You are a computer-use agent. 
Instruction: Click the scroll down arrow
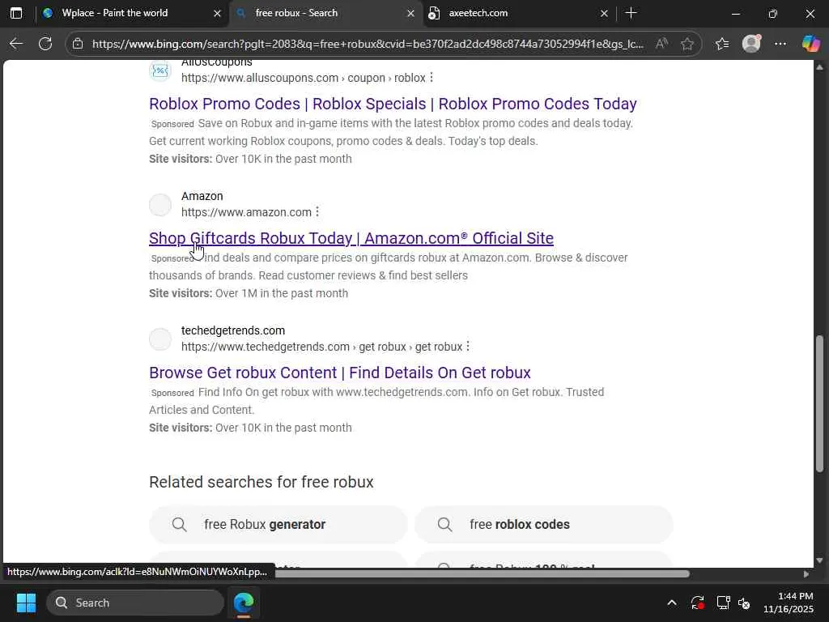click(819, 560)
